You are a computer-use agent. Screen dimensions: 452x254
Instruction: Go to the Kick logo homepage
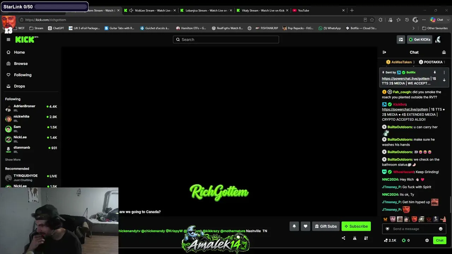pyautogui.click(x=26, y=40)
